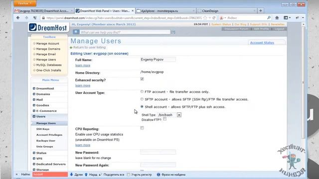The height and width of the screenshot is (179, 319).
Task: Open Manage Email toolbox link
Action: (x=46, y=54)
